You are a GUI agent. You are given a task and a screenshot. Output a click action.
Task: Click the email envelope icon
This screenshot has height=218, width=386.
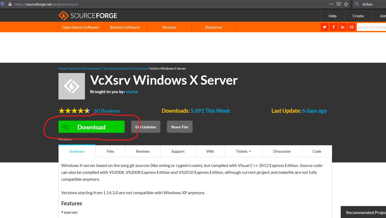(x=352, y=27)
